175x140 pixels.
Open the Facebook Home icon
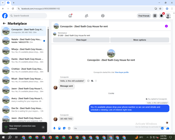pyautogui.click(x=70, y=16)
